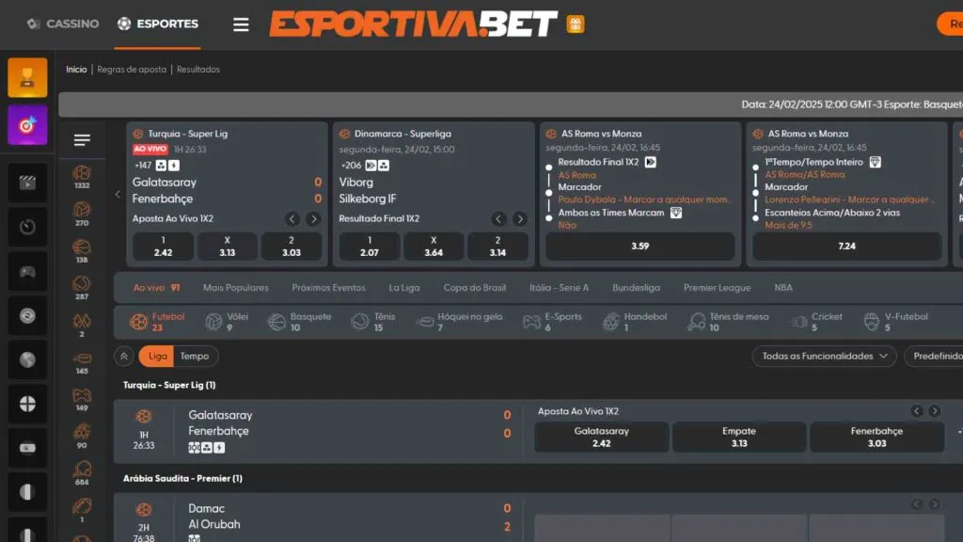Click the right arrow on AS Roma card

653,162
